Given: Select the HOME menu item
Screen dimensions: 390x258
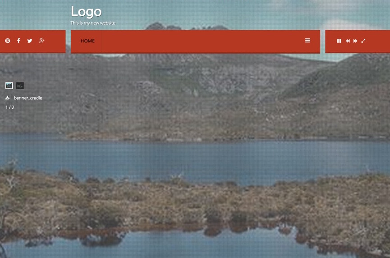Looking at the screenshot, I should (87, 41).
